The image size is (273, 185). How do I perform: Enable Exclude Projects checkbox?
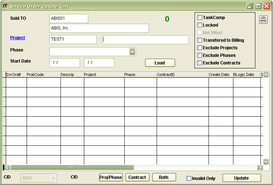click(x=200, y=48)
